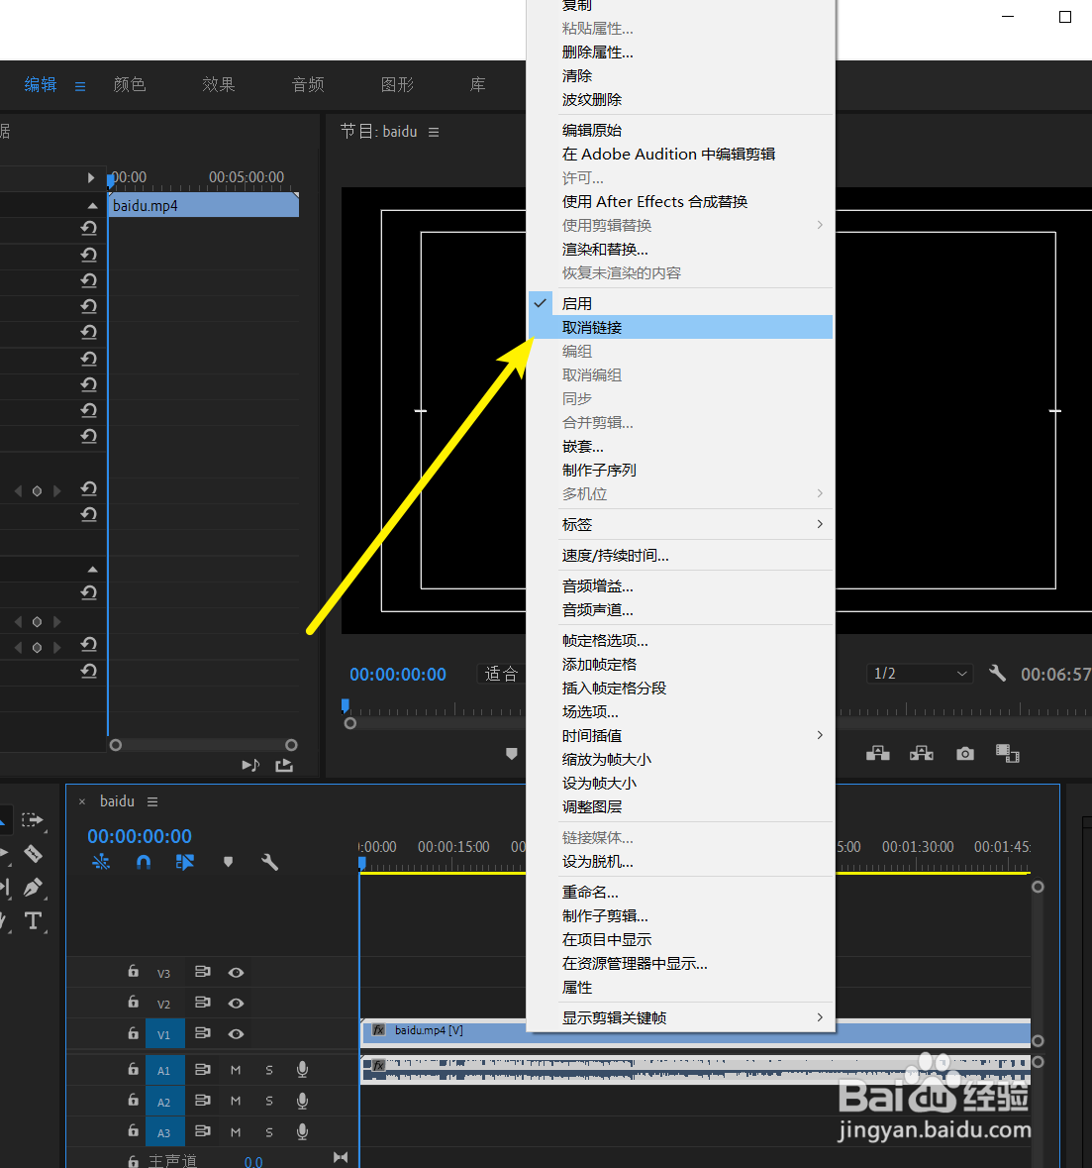
Task: Add marker in baidu timeline
Action: (229, 862)
